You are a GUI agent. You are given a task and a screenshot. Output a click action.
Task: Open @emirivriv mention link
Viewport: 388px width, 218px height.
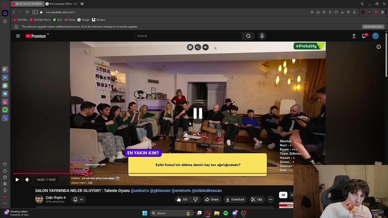[181, 190]
